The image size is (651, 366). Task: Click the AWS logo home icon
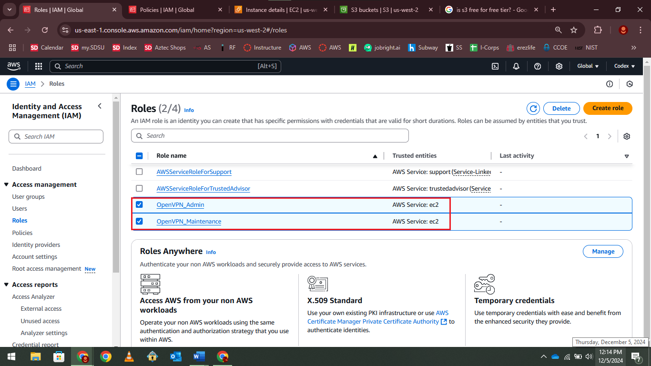coord(13,66)
